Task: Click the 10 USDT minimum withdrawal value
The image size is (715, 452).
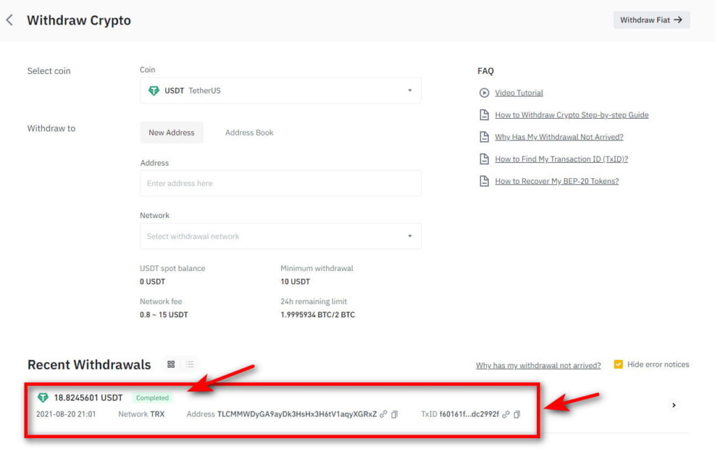Action: [x=295, y=282]
